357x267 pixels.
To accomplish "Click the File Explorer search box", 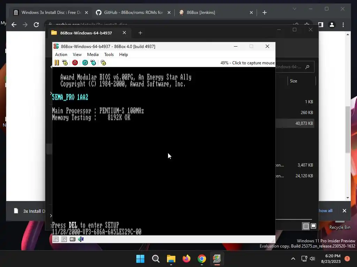I will tap(295, 67).
